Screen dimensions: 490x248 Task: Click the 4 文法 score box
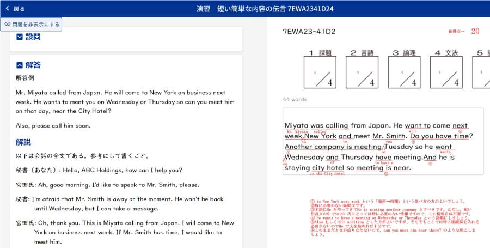click(x=446, y=72)
